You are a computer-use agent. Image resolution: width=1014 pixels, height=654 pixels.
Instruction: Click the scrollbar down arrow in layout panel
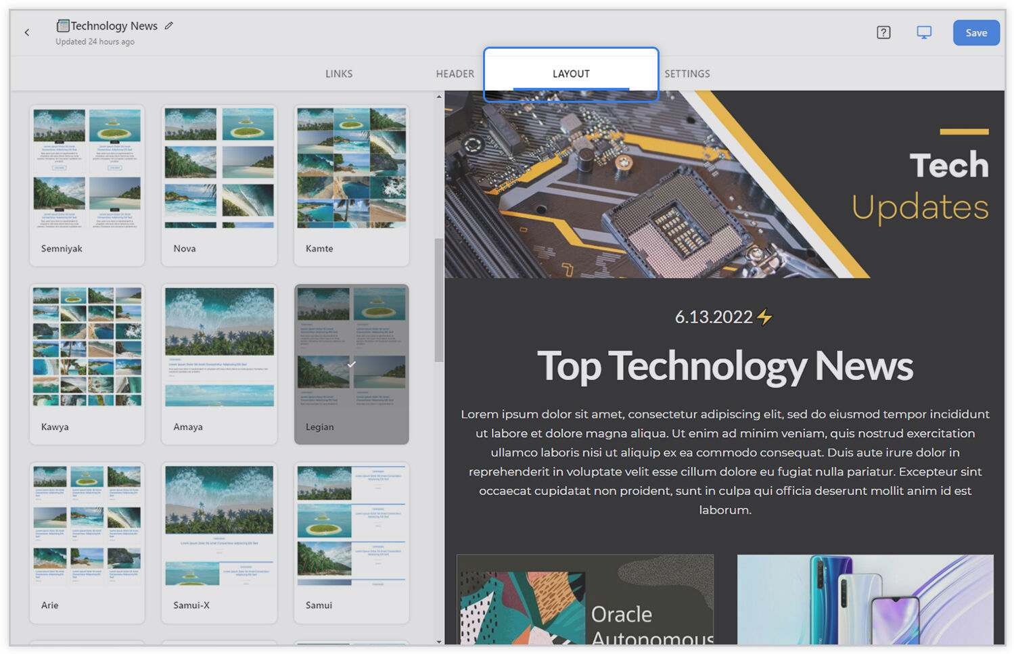tap(439, 641)
